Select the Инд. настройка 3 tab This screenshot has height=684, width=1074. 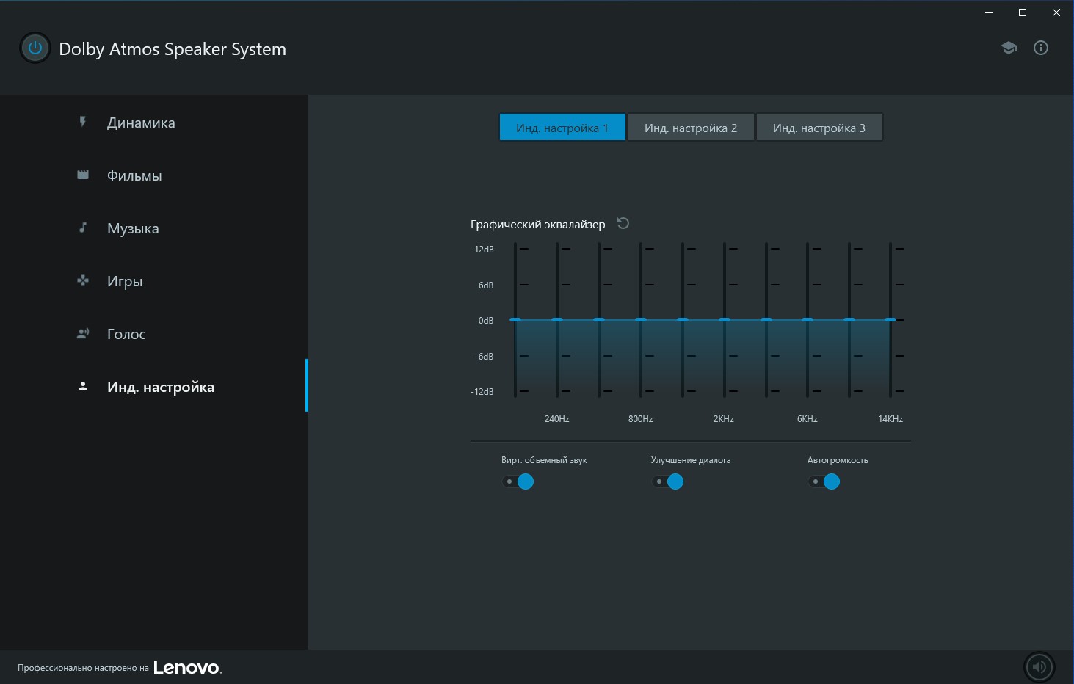pos(819,128)
